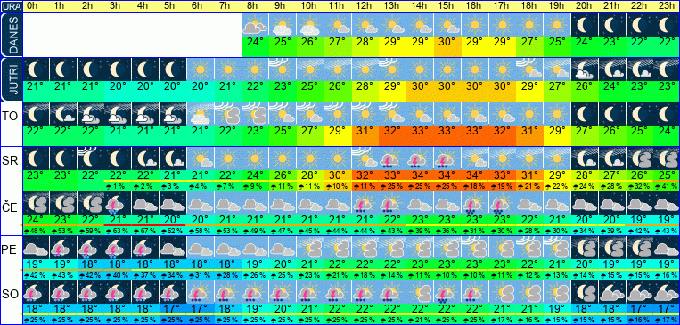
Task: Click the 23° temperature for PE at 16h
Action: coord(474,264)
